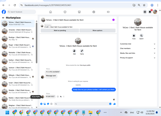
Task: Open the Facebook home logo
Action: coord(4,12)
